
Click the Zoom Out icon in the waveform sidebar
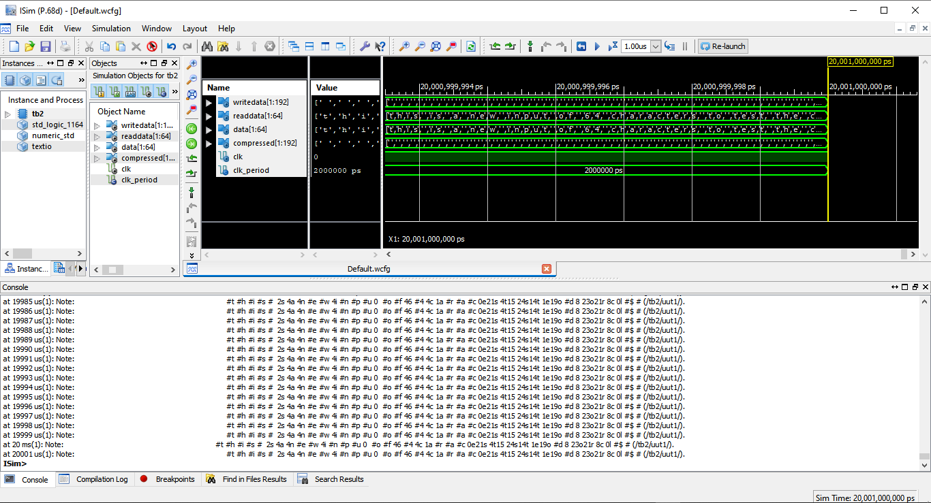coord(192,79)
